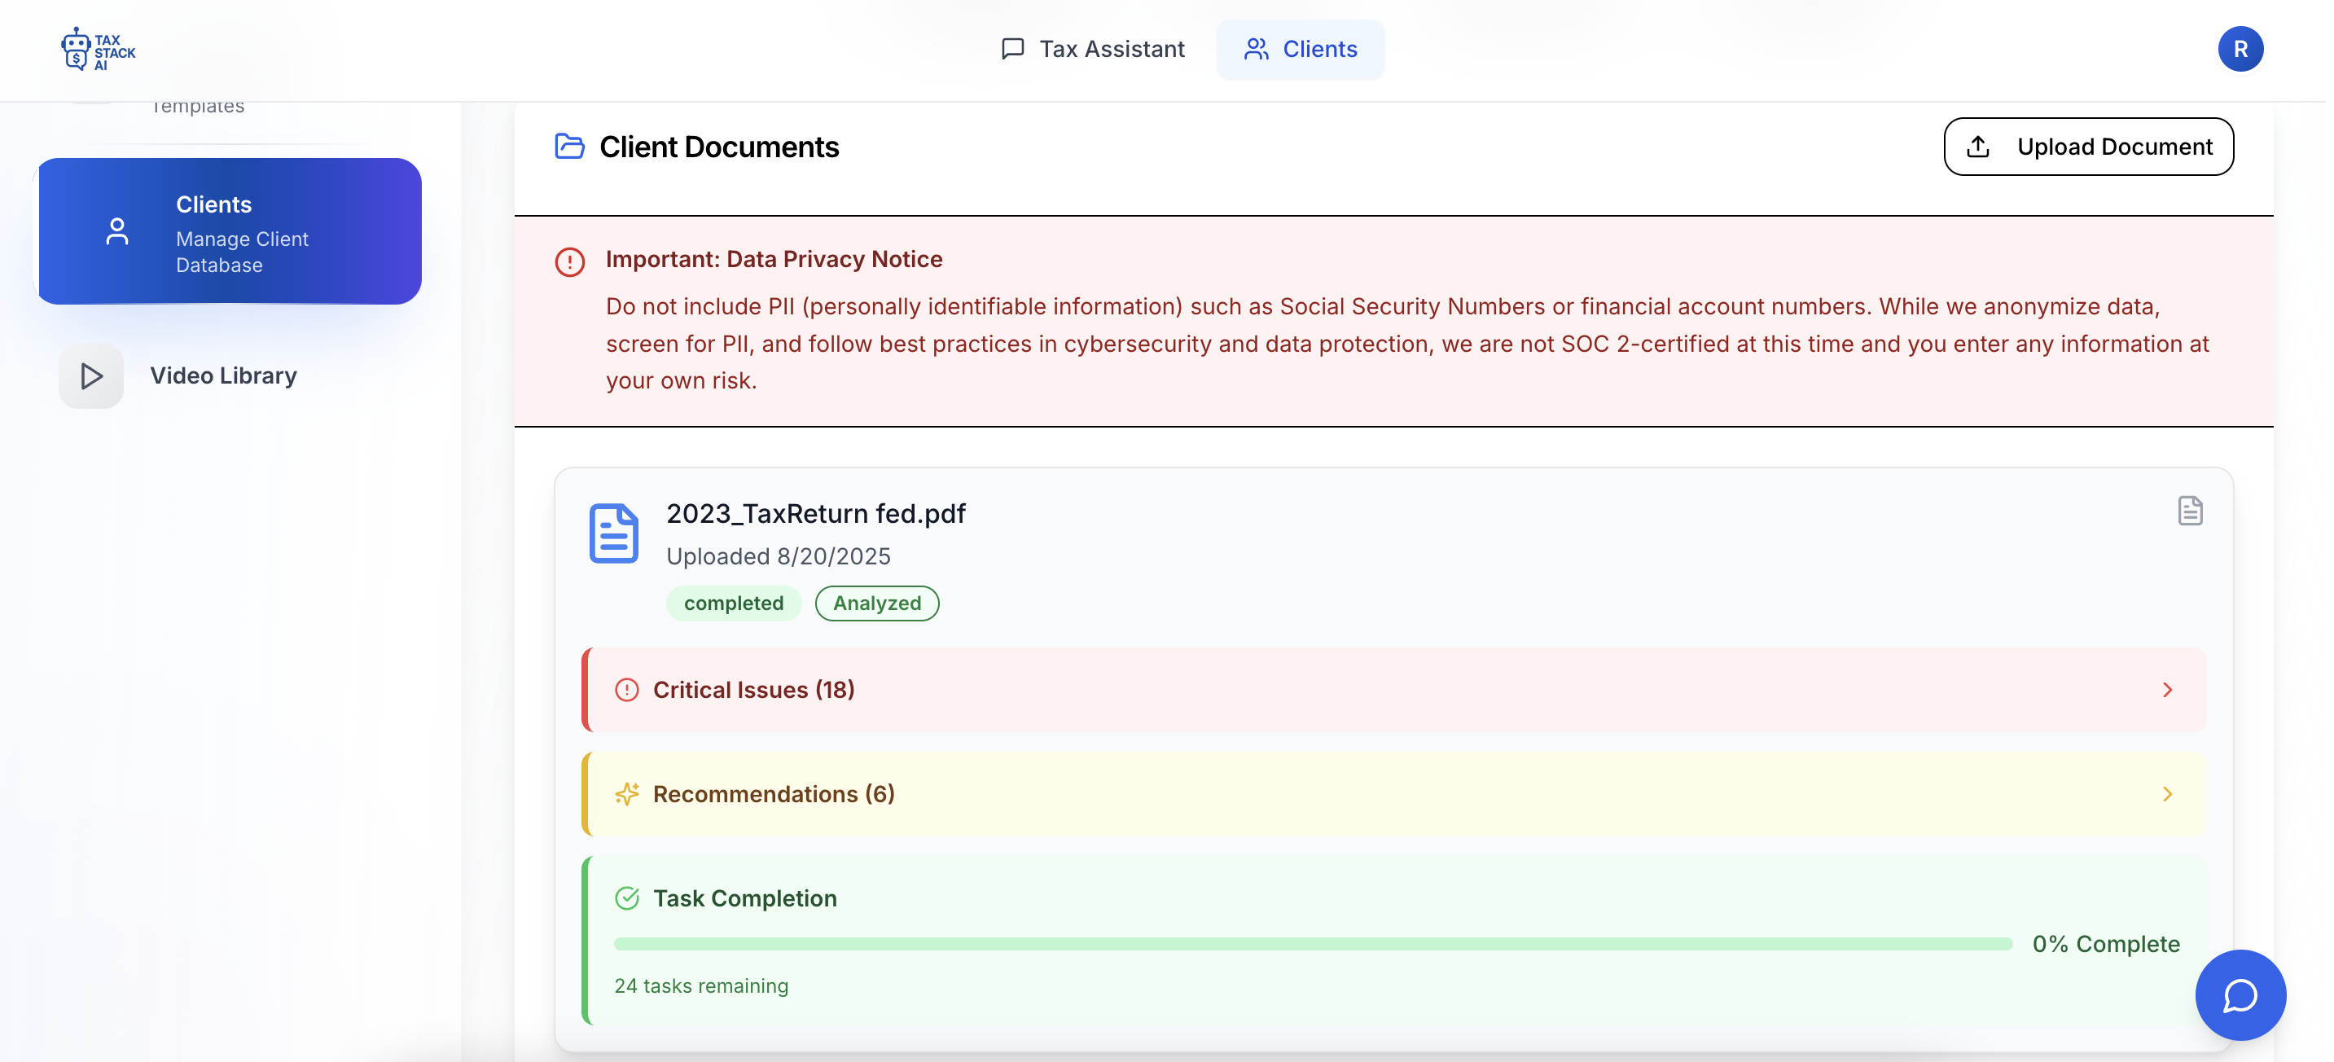Click the Critical Issues chevron arrow

pos(2166,690)
